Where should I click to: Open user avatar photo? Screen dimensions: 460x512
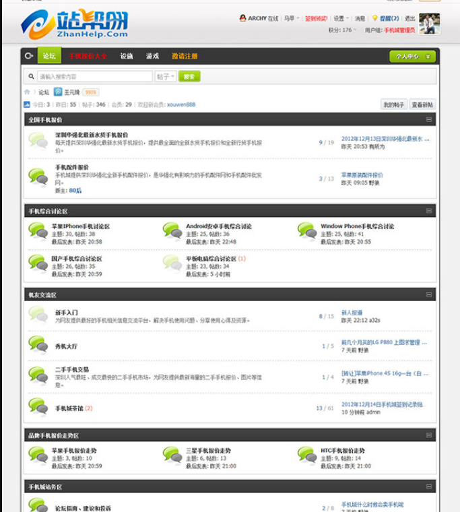click(x=430, y=24)
